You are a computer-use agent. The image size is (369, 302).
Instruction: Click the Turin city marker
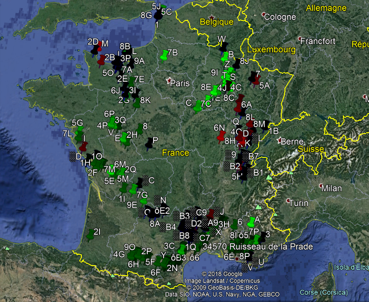click(287, 200)
